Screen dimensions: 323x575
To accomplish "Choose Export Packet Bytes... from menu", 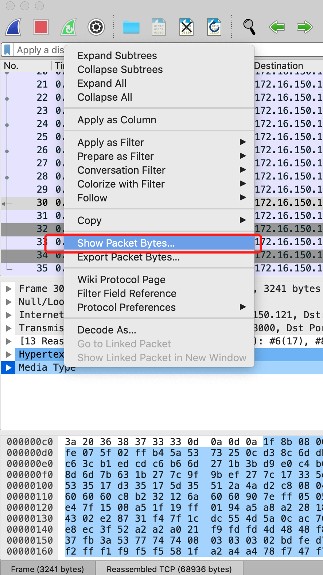I will coord(128,257).
